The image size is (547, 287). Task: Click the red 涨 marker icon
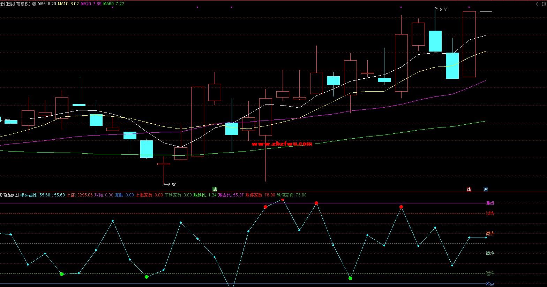469,189
